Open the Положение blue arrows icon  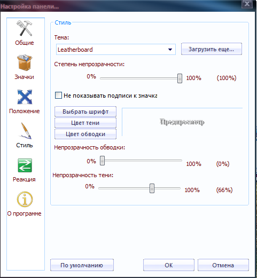pos(25,97)
